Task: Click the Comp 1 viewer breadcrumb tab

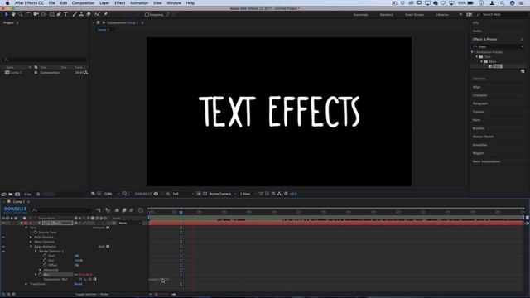Action: (102, 30)
